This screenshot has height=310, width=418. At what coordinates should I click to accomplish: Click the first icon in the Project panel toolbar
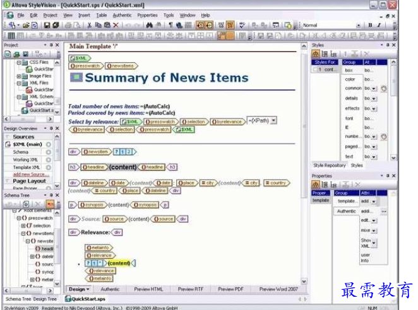pos(8,54)
